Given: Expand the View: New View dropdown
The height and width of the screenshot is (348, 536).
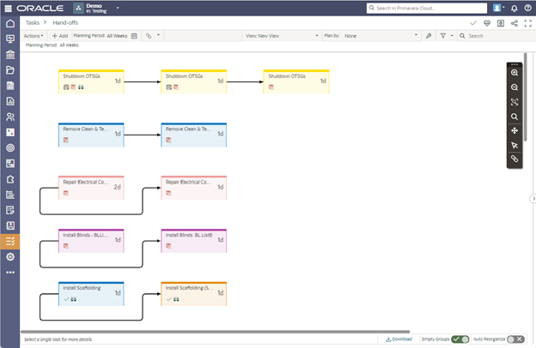Looking at the screenshot, I should pos(281,36).
